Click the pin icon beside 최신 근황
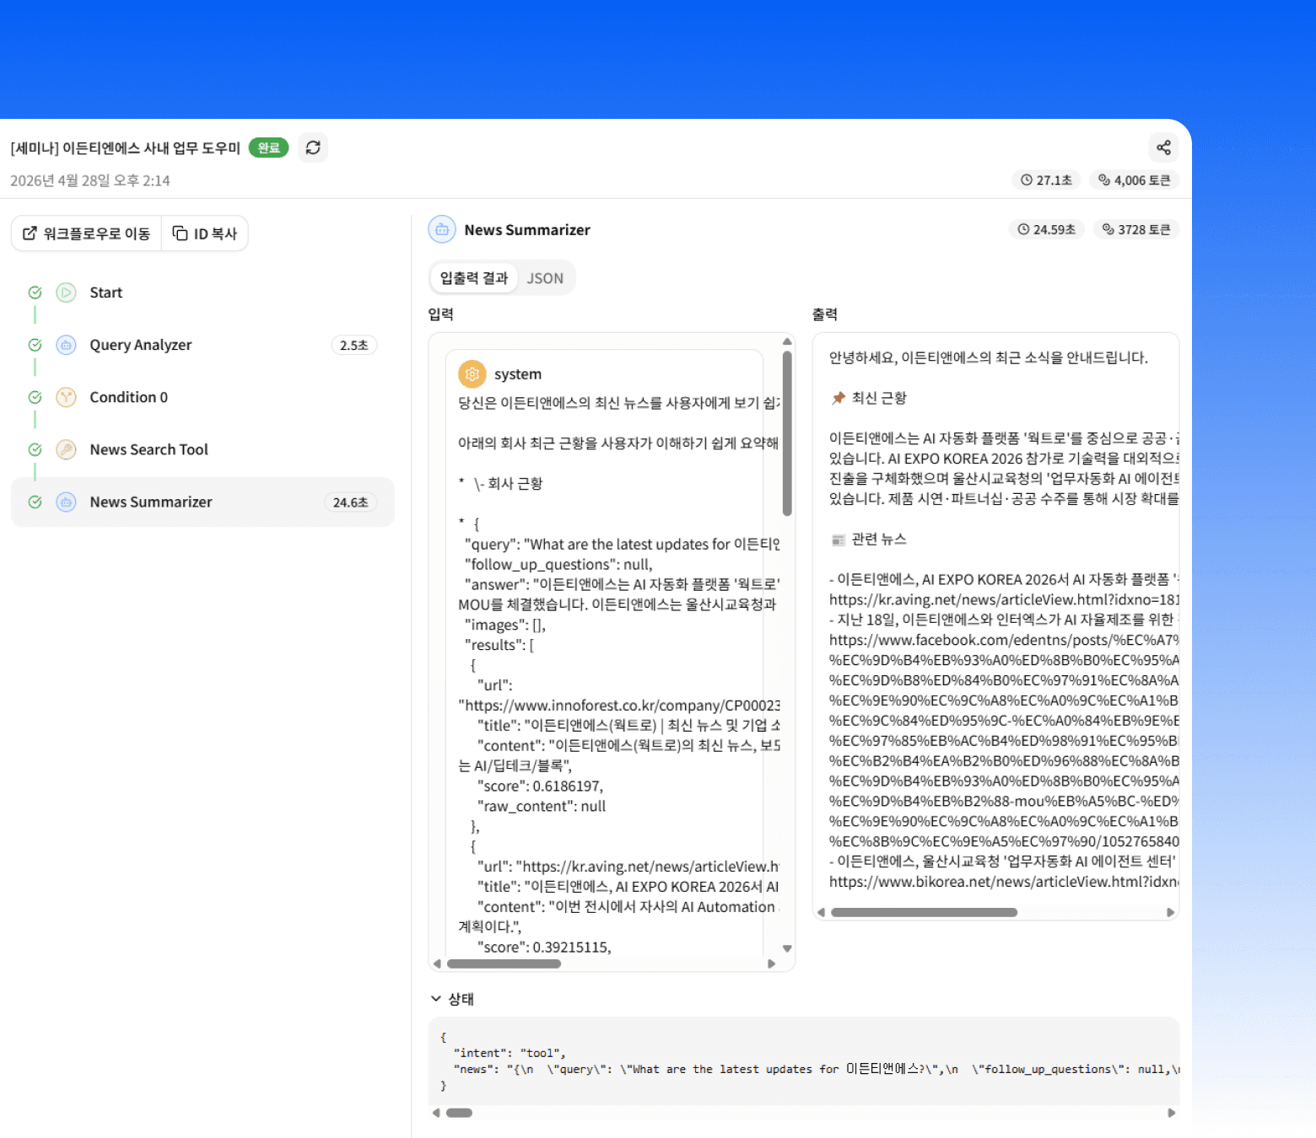1316x1138 pixels. tap(839, 398)
